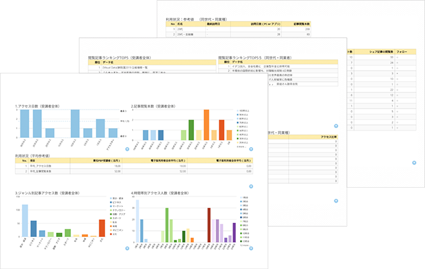425x269 pixels.
Task: Click the blue round icon below the アクセス日数 chart
Action: [126, 149]
